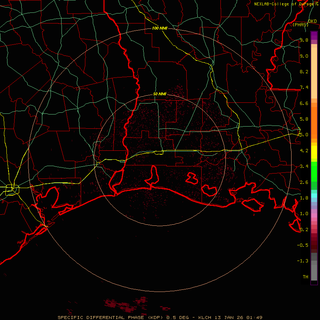The image size is (320, 320).
Task: Select the cyan color bar segment
Action: tap(314, 196)
